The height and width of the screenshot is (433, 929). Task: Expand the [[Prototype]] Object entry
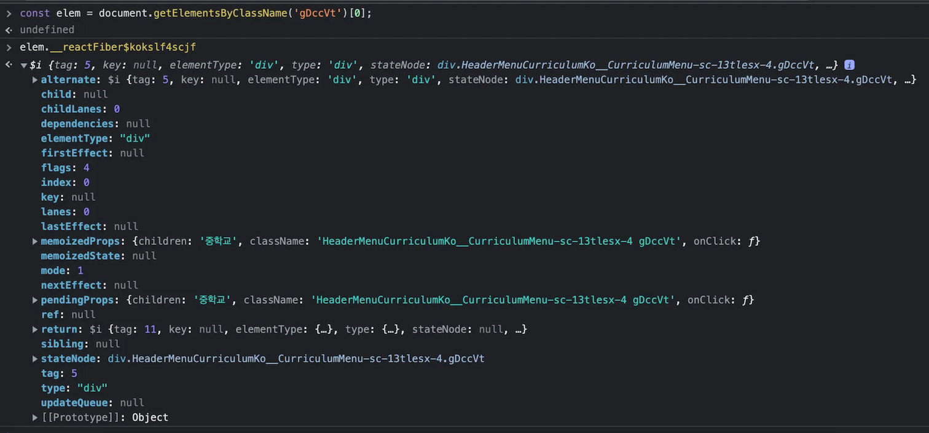click(x=35, y=418)
